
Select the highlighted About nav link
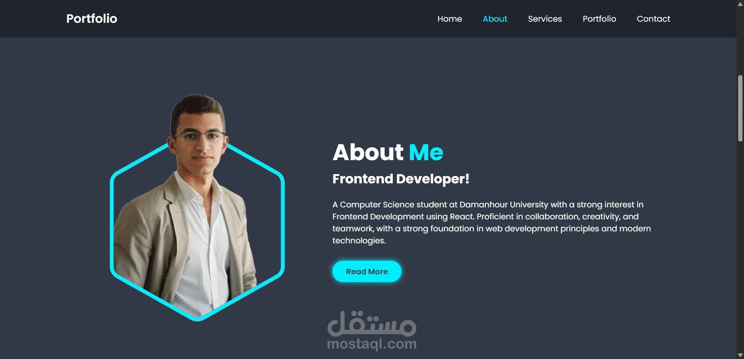[x=495, y=19]
